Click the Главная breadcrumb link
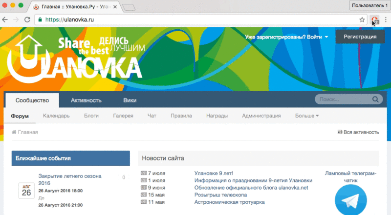 [28, 132]
